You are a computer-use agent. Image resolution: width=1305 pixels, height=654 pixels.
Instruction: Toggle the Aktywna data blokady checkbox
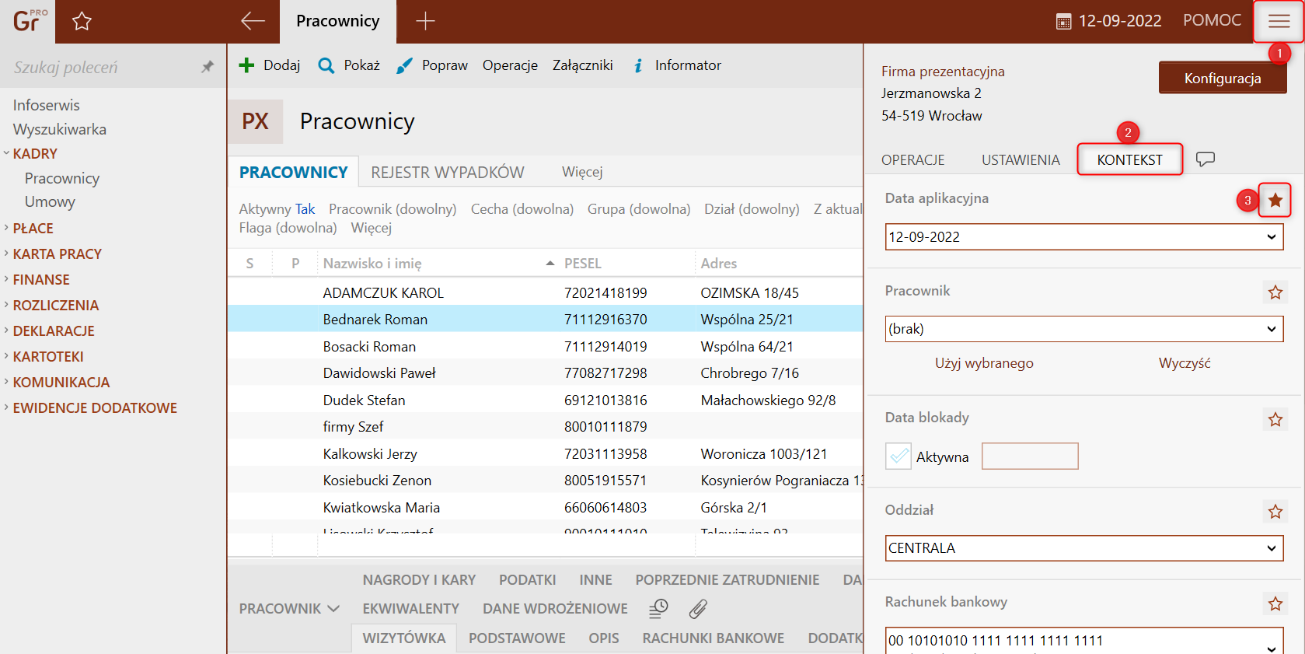[x=898, y=456]
